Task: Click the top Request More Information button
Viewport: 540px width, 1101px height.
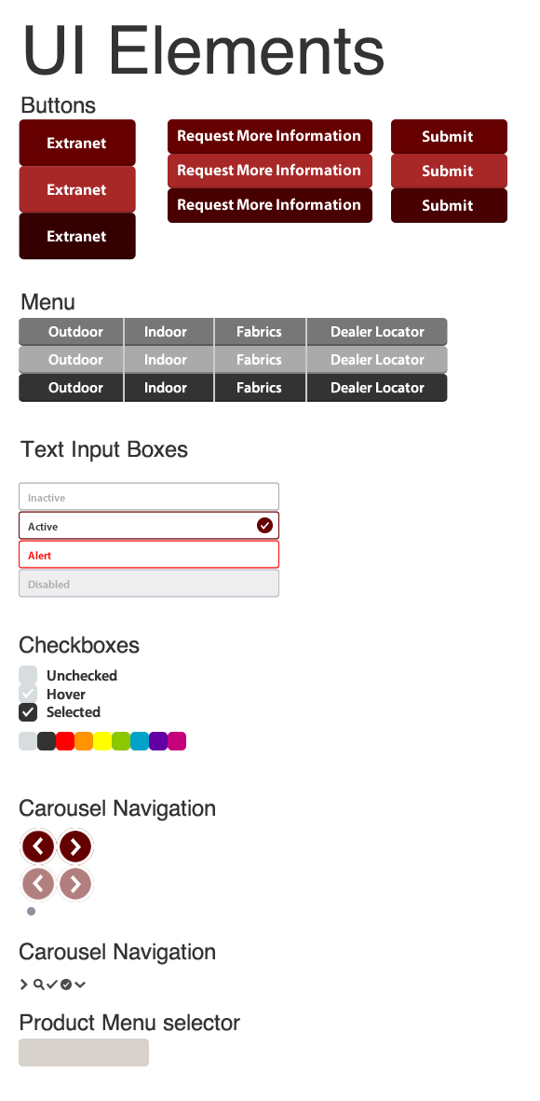Action: coord(269,136)
